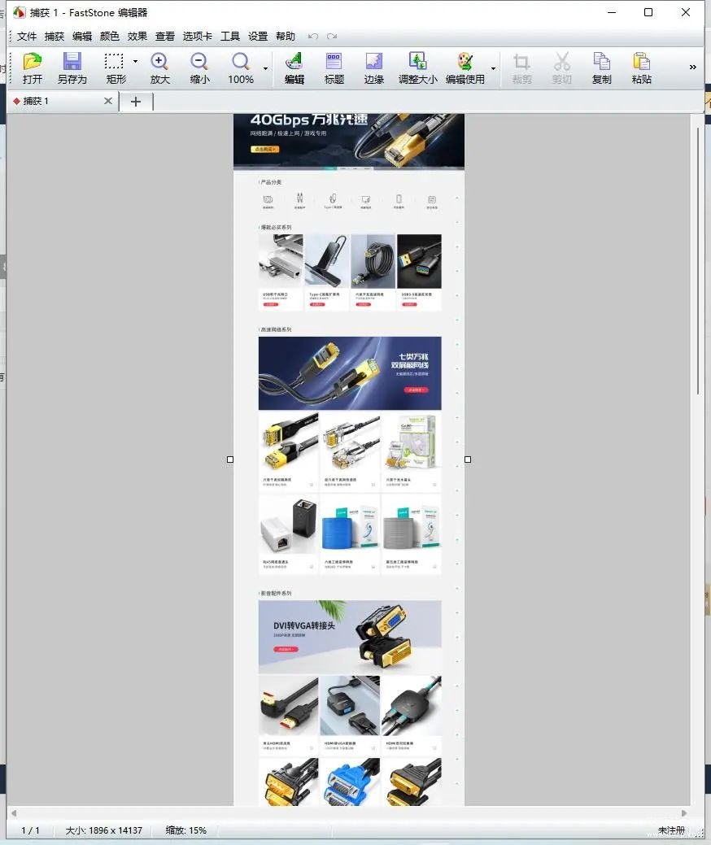
Task: Open a file with the 打开 icon
Action: (x=33, y=68)
